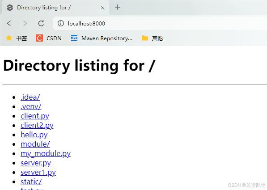Open the .idea/ directory link

point(30,97)
